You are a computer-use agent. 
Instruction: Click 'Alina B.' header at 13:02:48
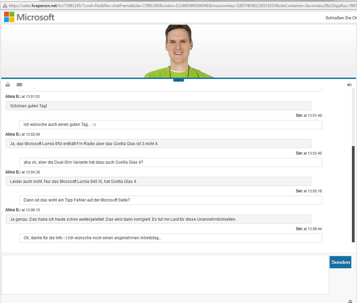click(x=23, y=134)
